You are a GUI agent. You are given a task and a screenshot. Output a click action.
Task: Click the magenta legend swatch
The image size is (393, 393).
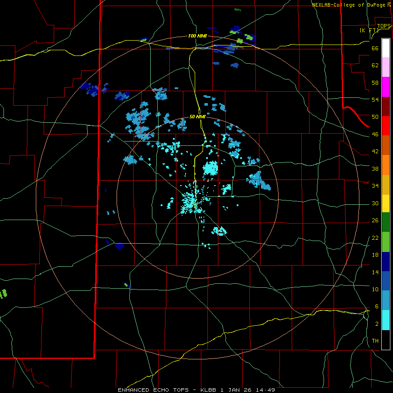(x=386, y=87)
